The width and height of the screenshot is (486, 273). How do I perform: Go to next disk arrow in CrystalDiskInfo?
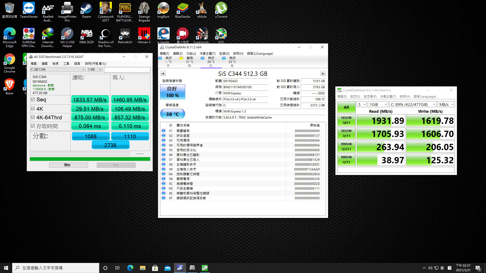pos(323,73)
